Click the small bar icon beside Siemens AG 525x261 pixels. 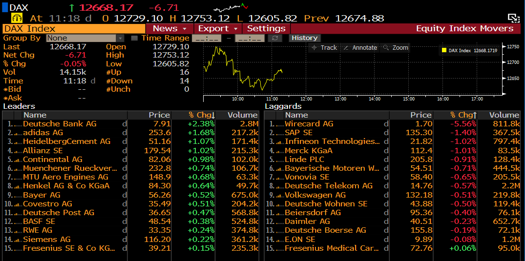pos(19,240)
